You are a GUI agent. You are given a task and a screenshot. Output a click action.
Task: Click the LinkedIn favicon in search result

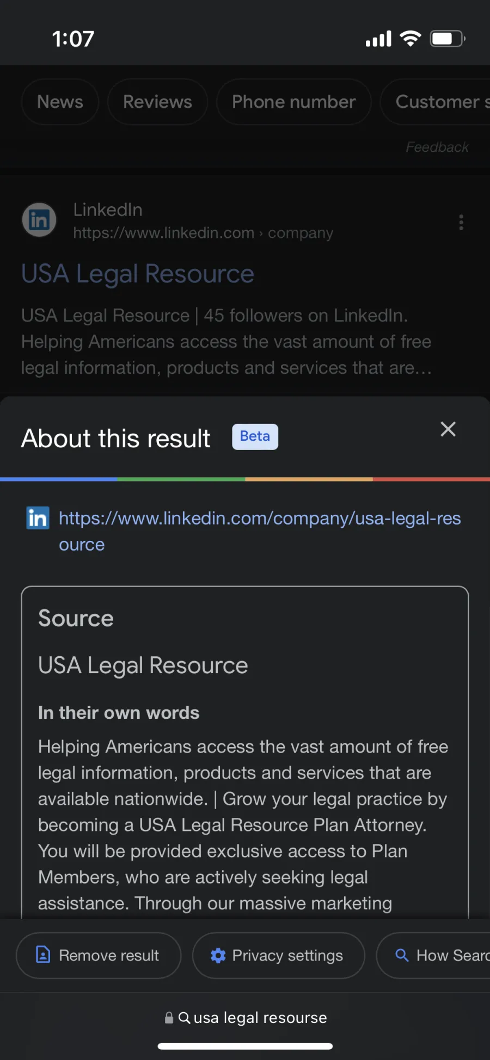pyautogui.click(x=39, y=220)
